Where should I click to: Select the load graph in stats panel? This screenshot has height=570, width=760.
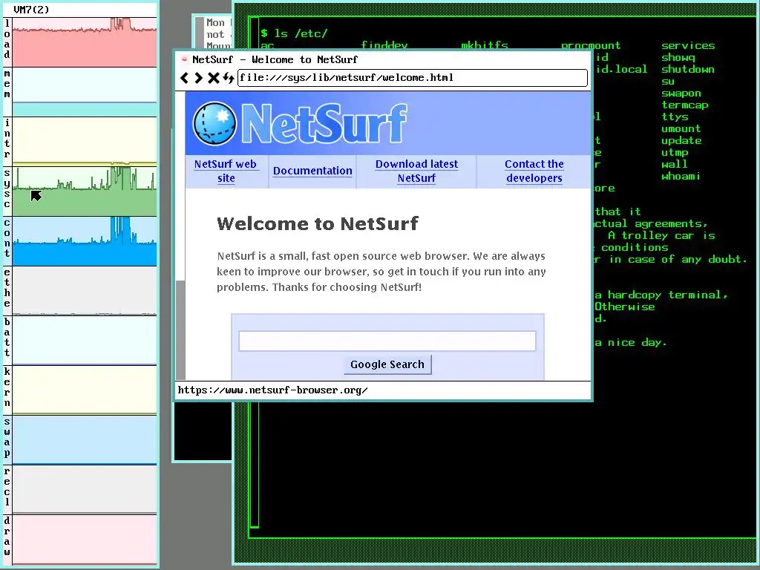85,42
